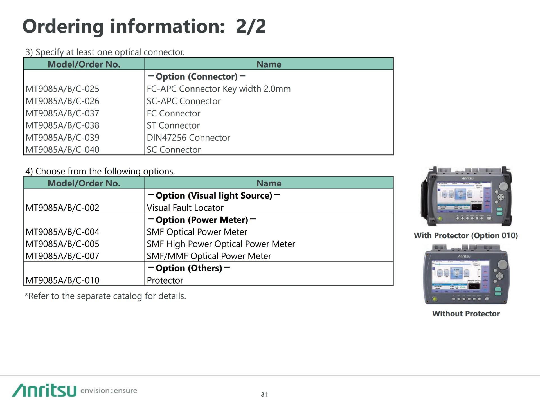Click the 'Option (Power Meter)' heading
540x405 pixels.
202,220
